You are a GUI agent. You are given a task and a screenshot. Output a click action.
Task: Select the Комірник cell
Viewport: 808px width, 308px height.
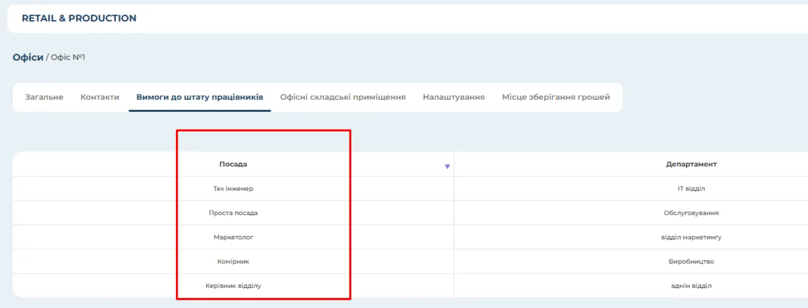pyautogui.click(x=233, y=261)
